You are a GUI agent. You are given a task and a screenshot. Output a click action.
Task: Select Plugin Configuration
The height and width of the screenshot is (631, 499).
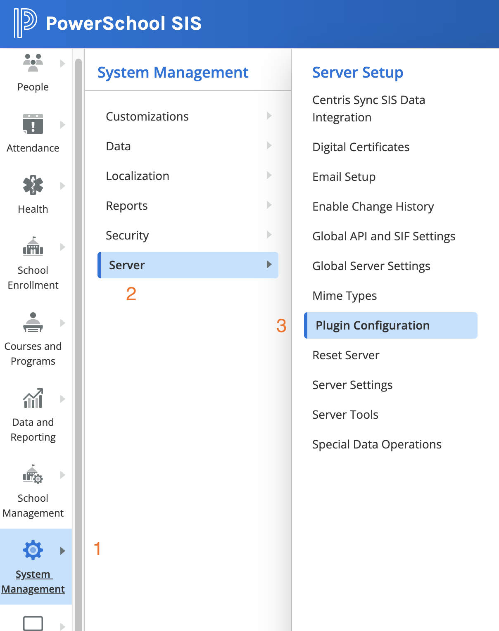pyautogui.click(x=391, y=325)
